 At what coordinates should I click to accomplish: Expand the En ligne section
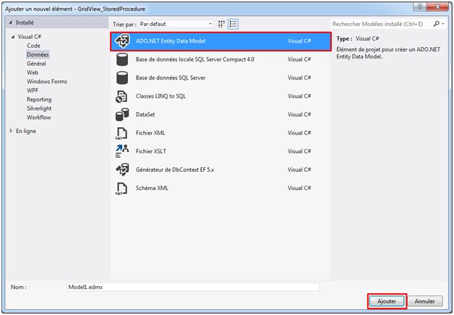pyautogui.click(x=12, y=131)
